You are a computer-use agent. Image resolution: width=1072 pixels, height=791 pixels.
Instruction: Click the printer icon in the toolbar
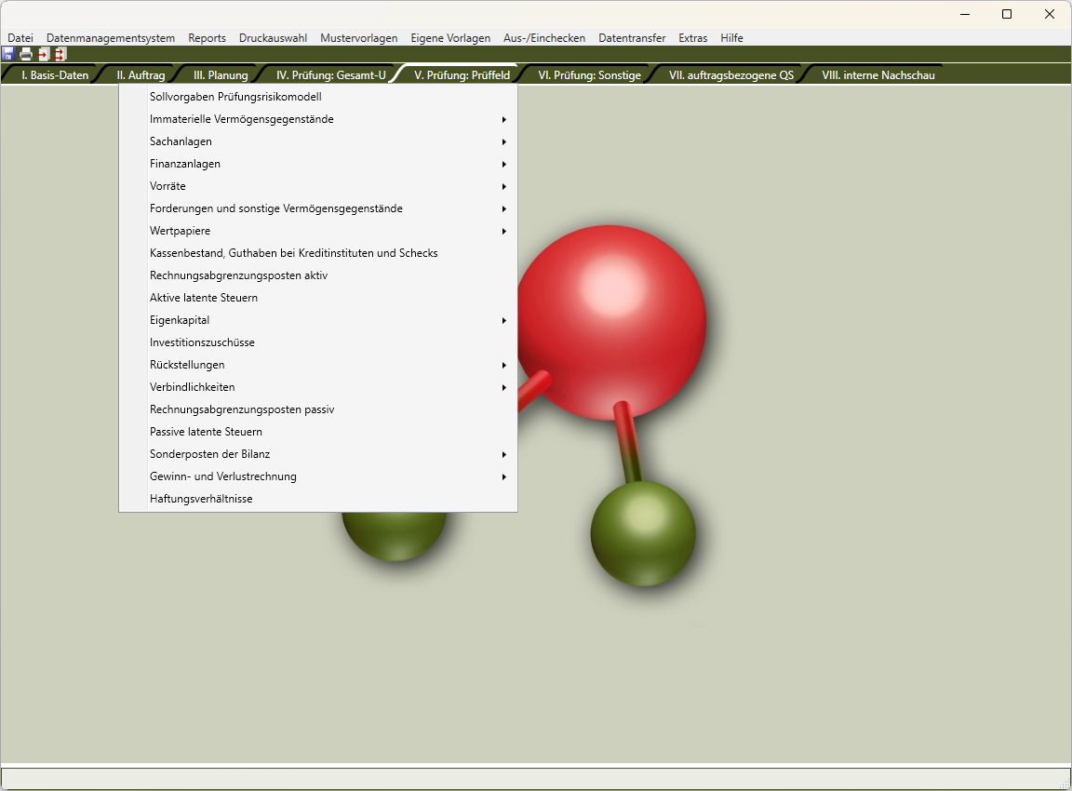click(x=26, y=54)
